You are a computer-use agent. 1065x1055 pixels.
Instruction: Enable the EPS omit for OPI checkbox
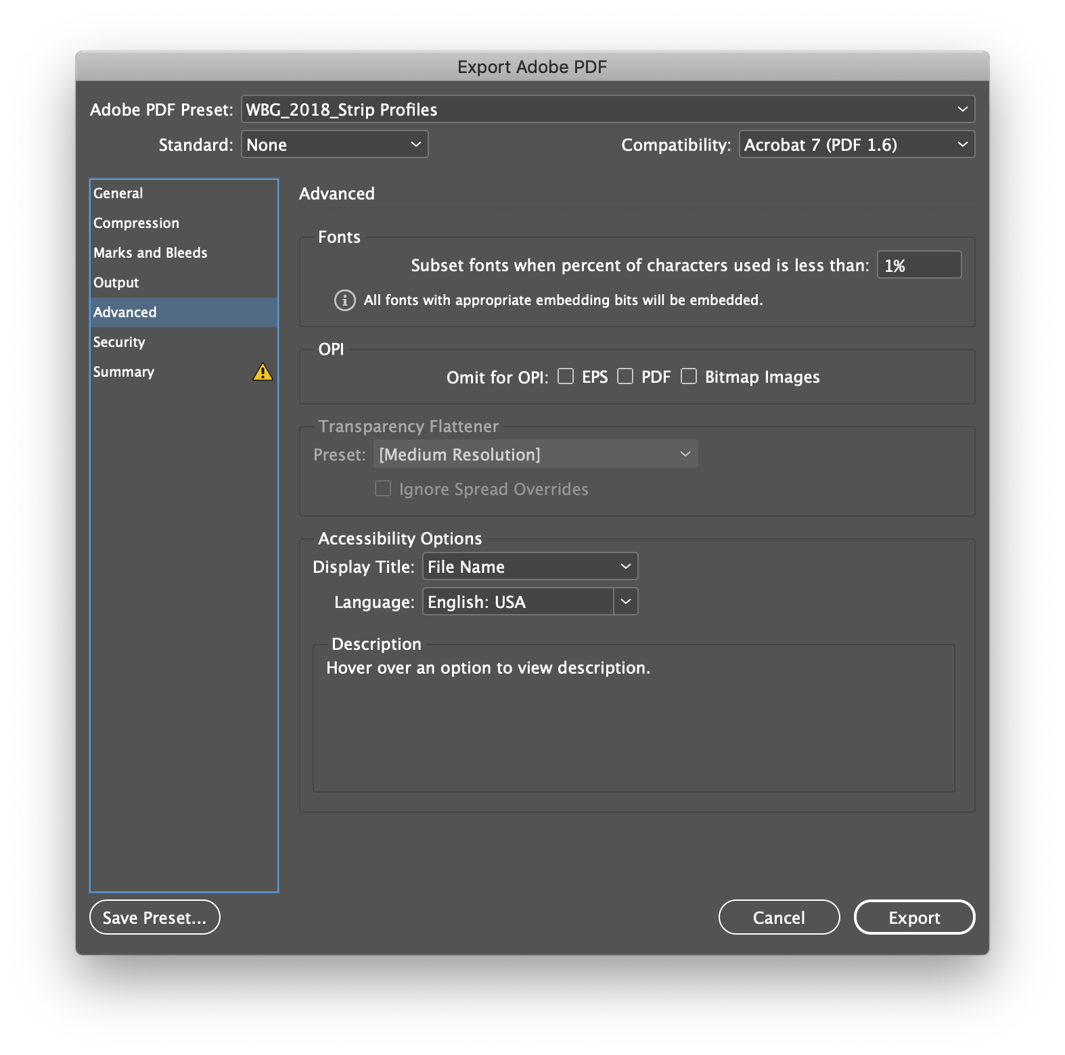pyautogui.click(x=566, y=376)
